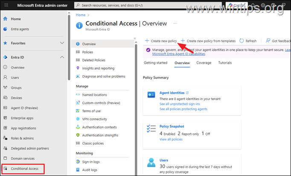Screen dimensions: 291x176
Task: Click the Terms of use checkmark icon
Action: pyautogui.click(x=78, y=111)
